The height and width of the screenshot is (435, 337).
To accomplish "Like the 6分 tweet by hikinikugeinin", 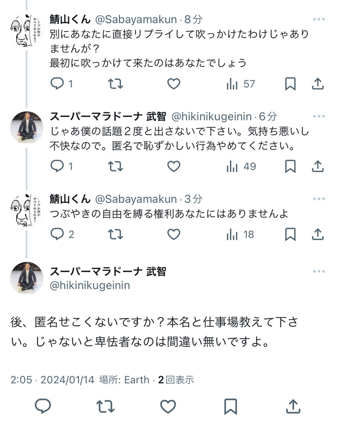I will (174, 166).
